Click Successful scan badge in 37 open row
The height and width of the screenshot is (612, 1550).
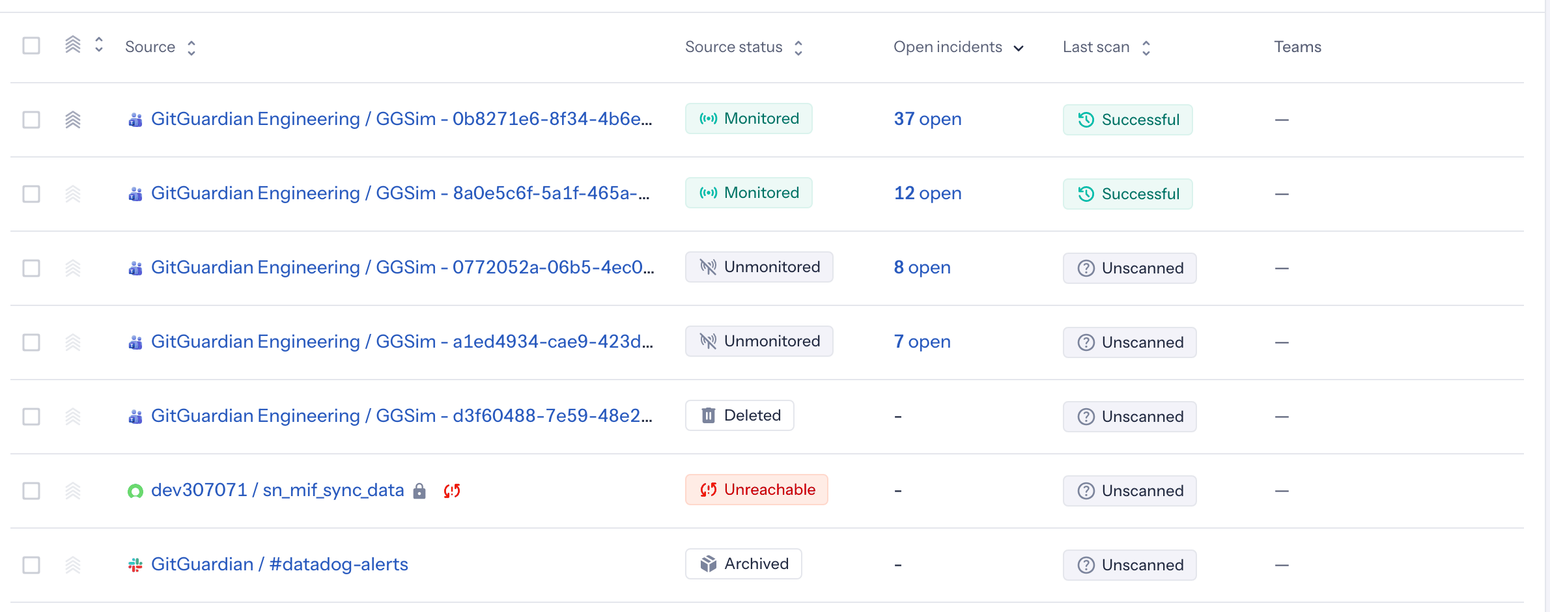coord(1128,120)
